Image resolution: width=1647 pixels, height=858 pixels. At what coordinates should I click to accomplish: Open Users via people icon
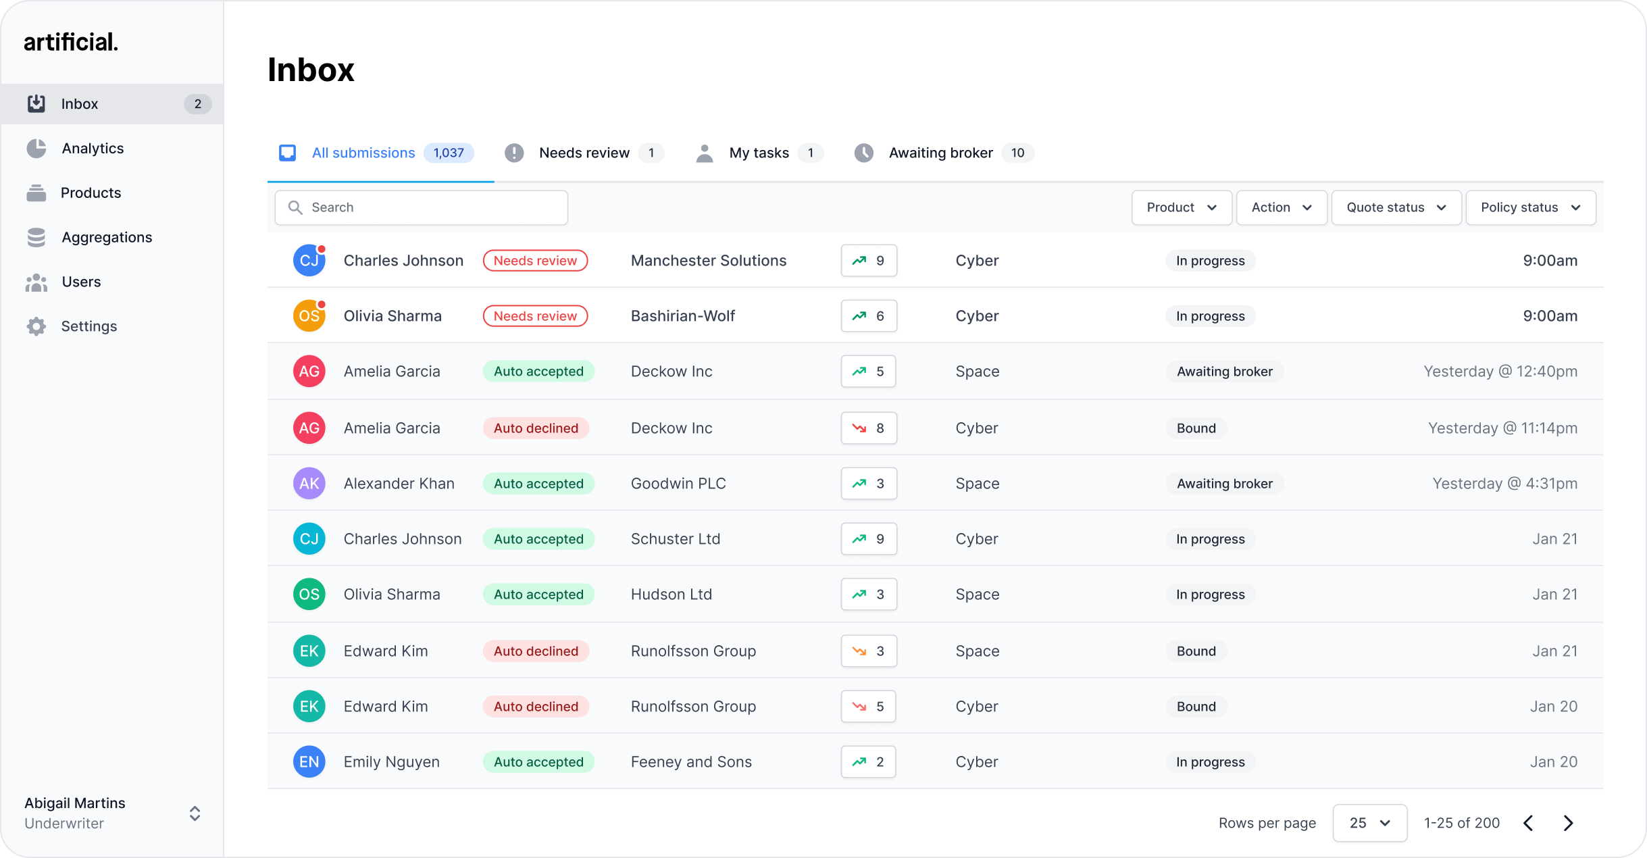point(36,282)
